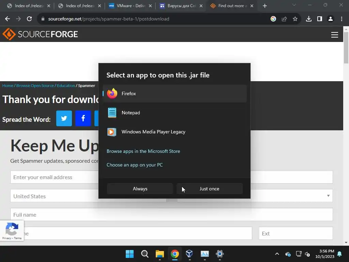Screen dimensions: 349x262
Task: Go back with the browser back arrow
Action: pos(7,19)
